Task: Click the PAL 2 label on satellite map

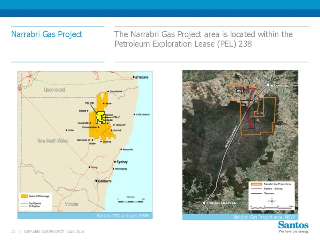Action: pos(244,105)
